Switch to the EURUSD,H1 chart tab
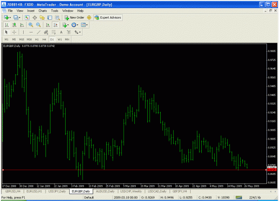 click(x=34, y=191)
